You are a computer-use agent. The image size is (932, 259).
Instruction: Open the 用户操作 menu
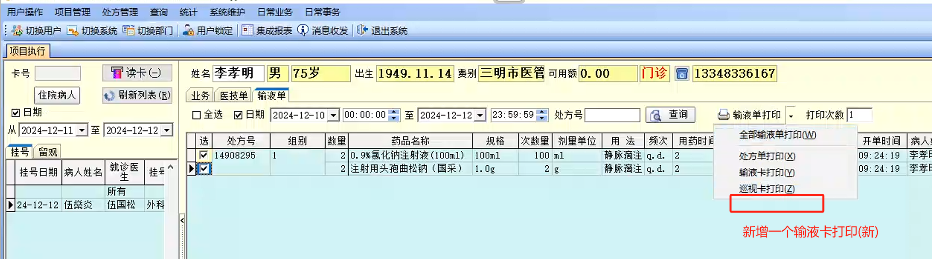(25, 12)
